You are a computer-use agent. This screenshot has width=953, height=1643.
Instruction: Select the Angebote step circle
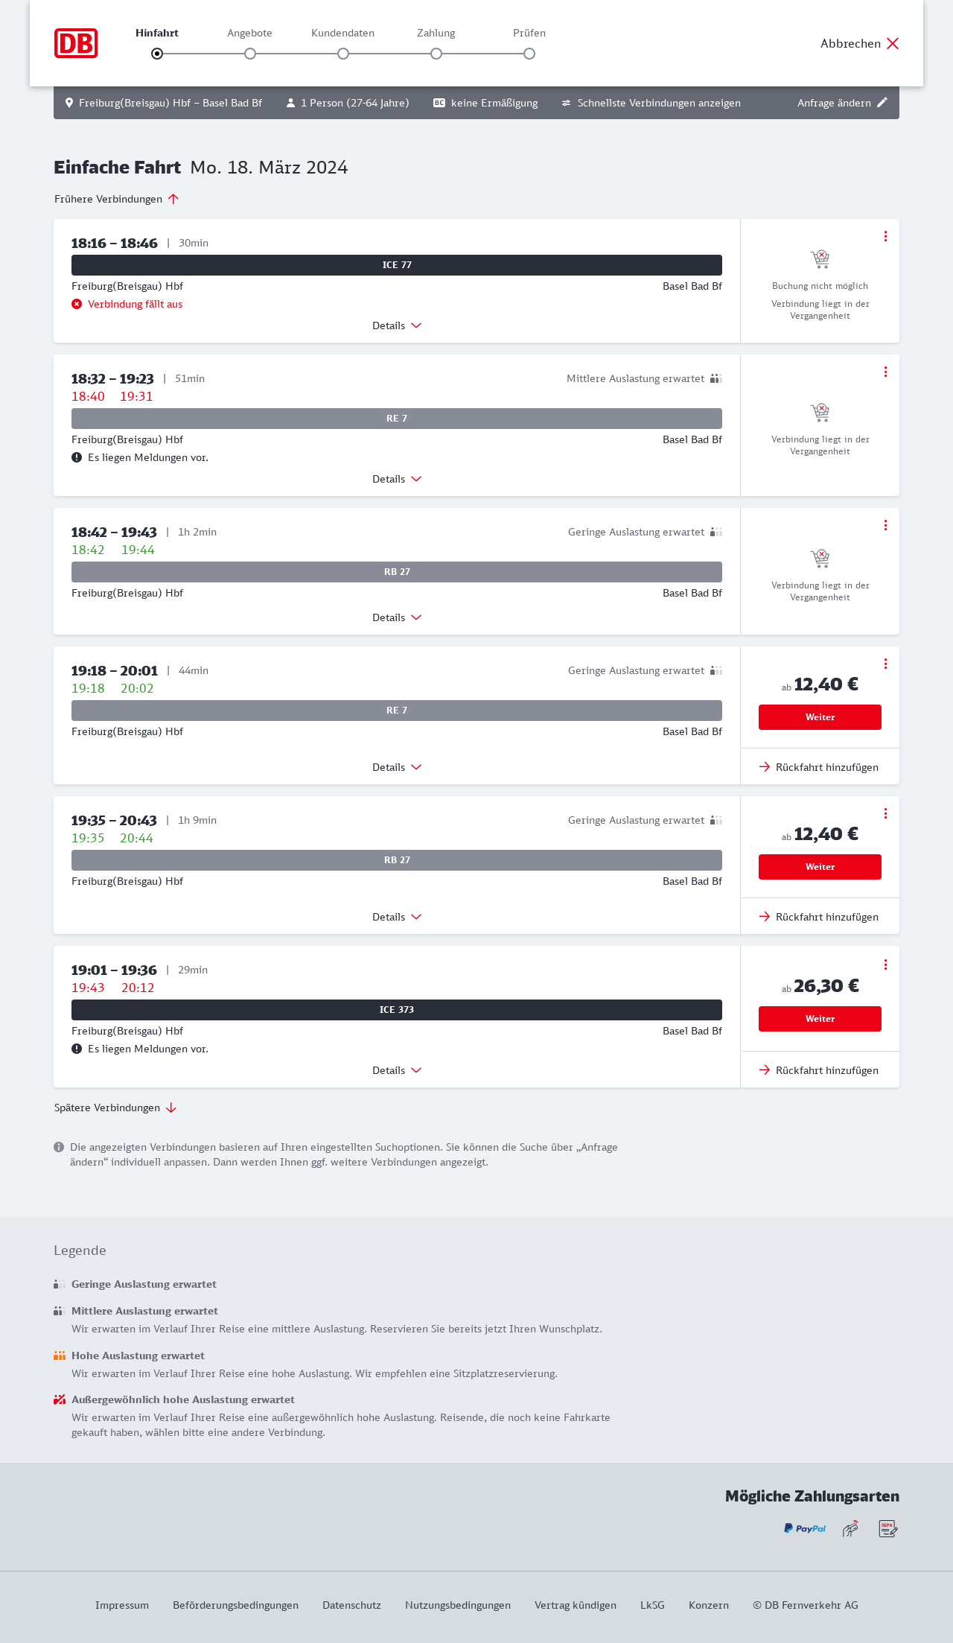click(x=250, y=54)
